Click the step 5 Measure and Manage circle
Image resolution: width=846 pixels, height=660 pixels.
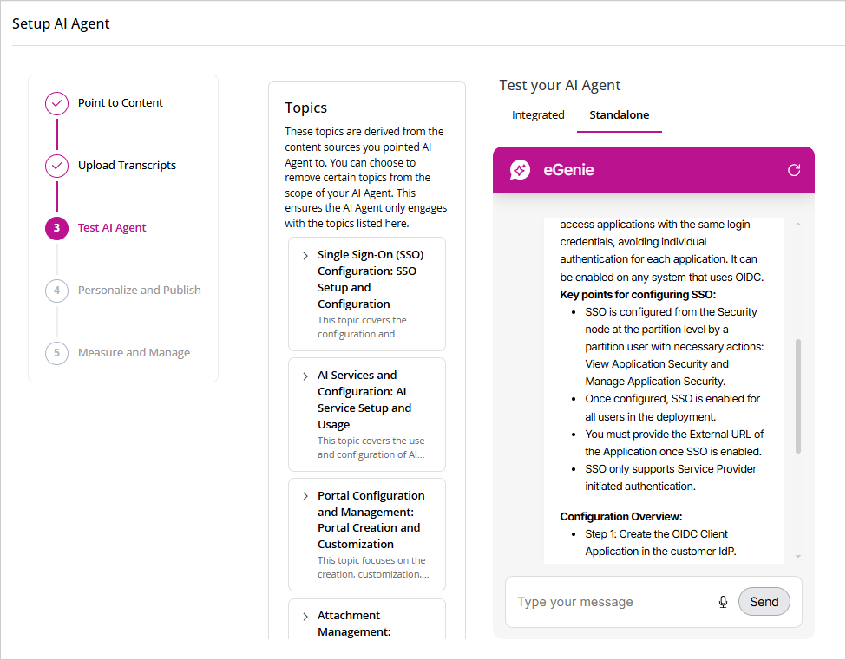click(x=56, y=353)
